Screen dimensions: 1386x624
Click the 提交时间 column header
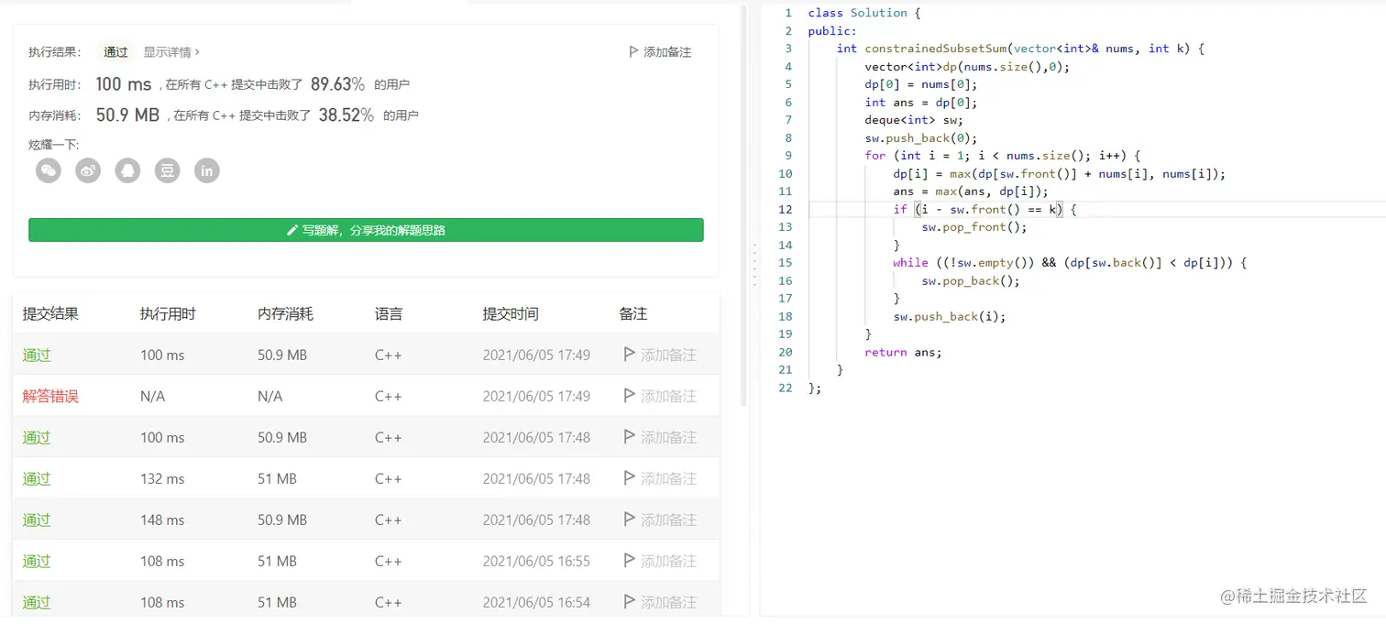tap(511, 313)
